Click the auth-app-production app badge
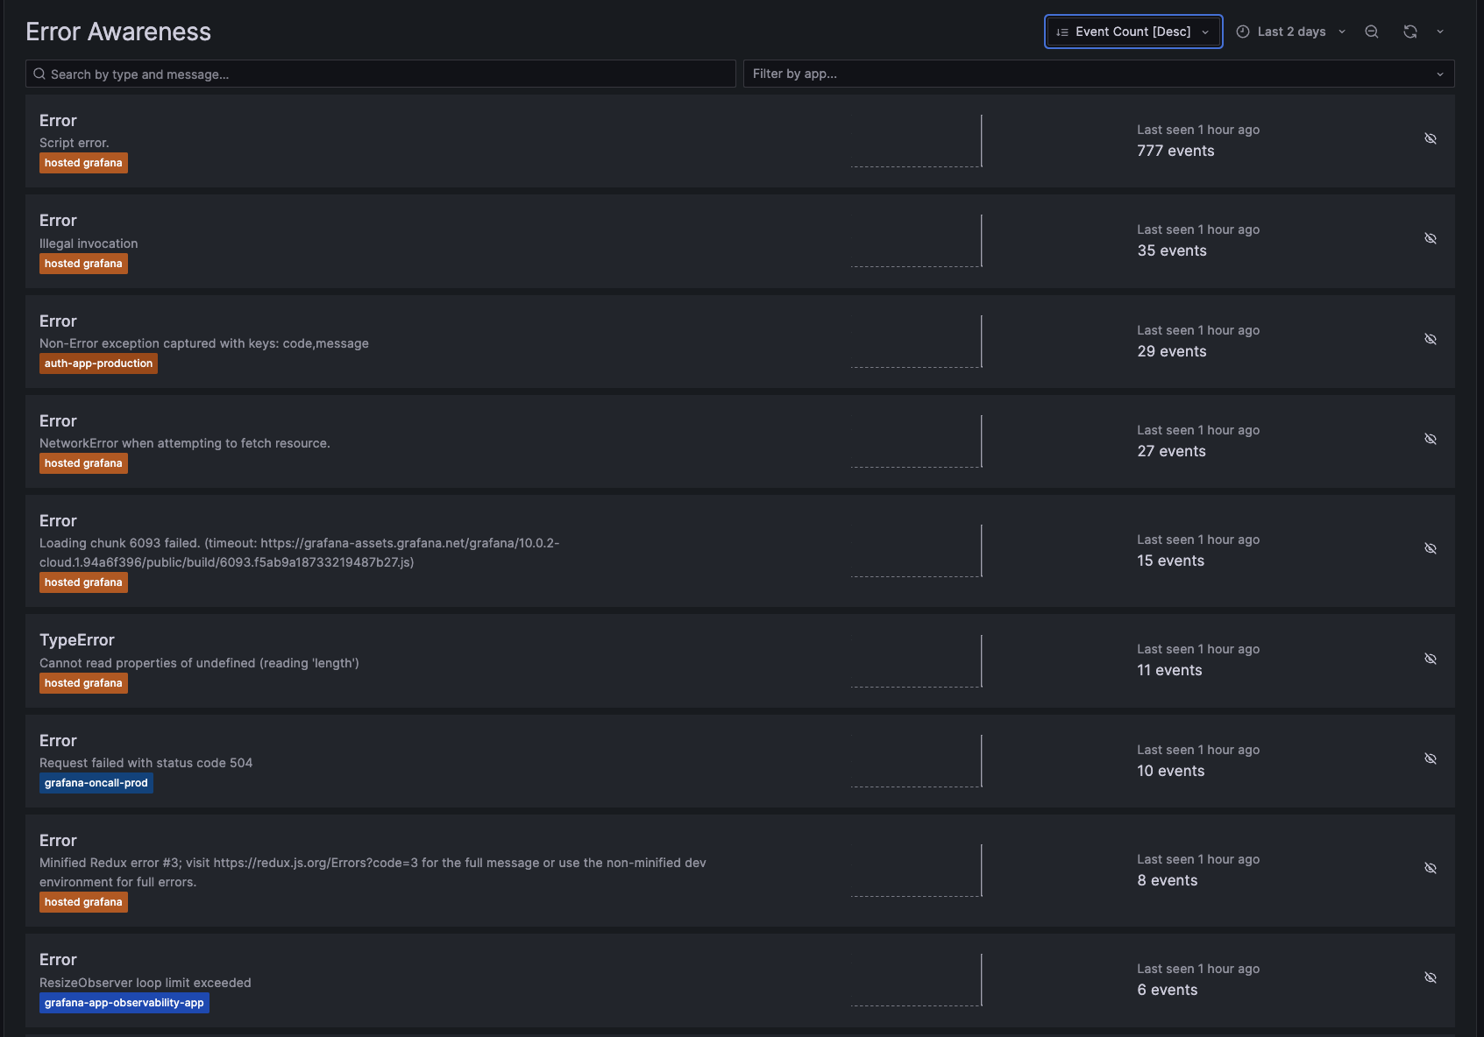 tap(98, 363)
